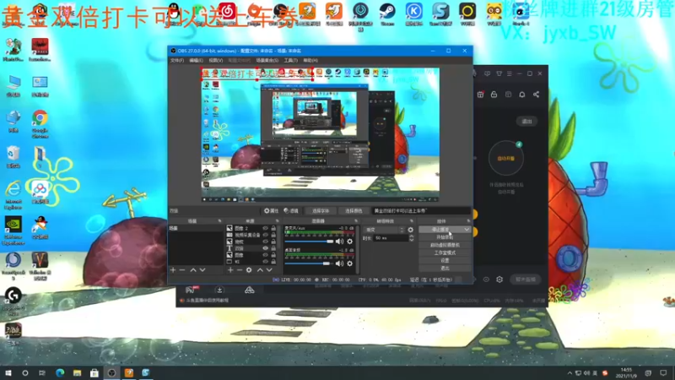Open source properties gear in Sources panel
The image size is (675, 380).
coord(249,270)
